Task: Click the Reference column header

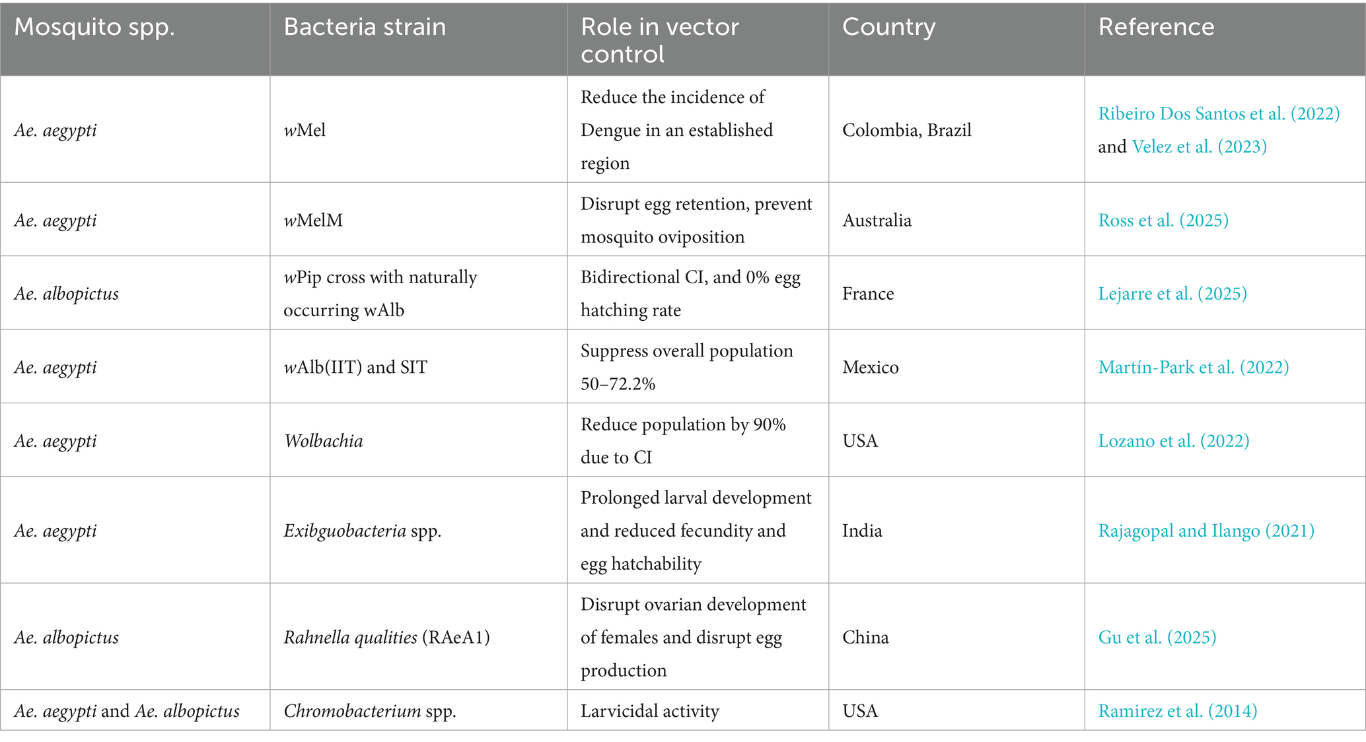Action: pyautogui.click(x=1156, y=27)
